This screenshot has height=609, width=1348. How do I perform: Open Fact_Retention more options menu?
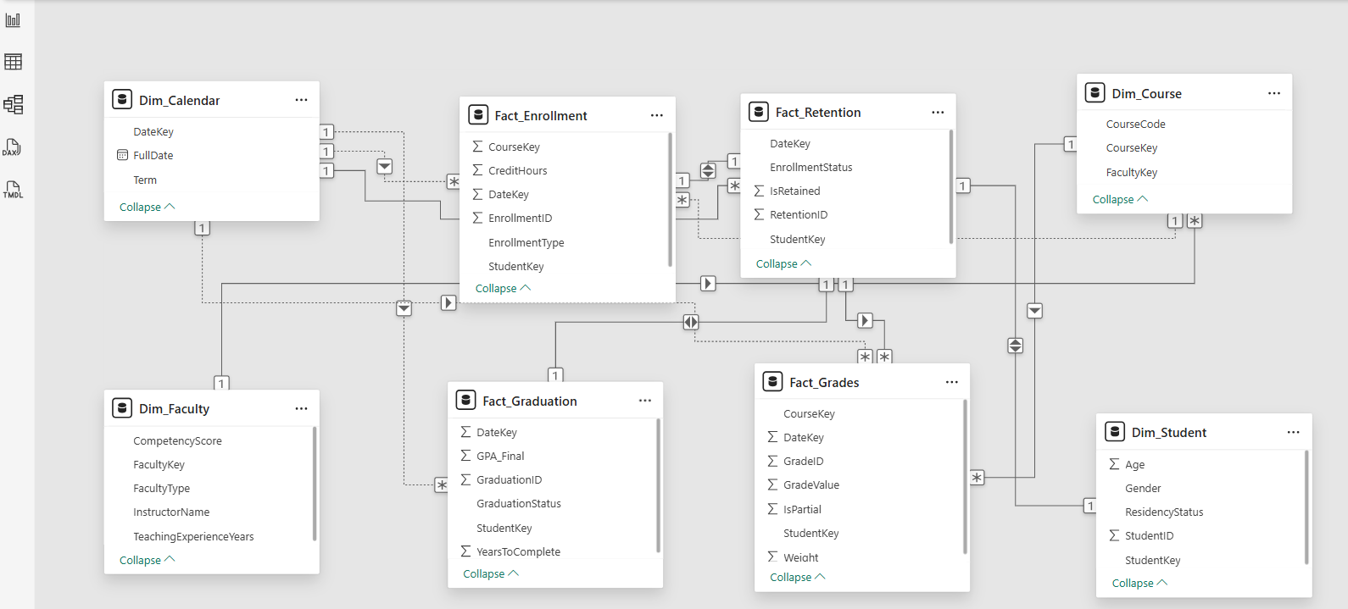[938, 112]
